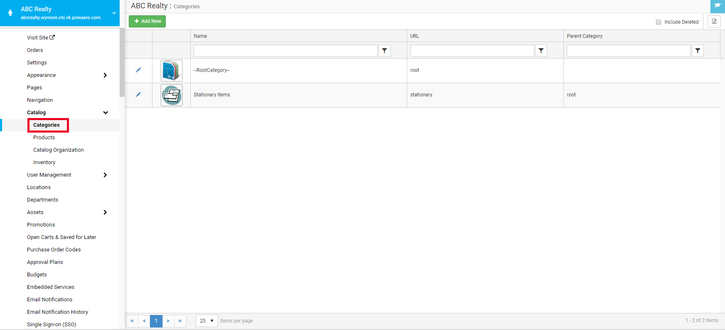
Task: Go to the first page of results
Action: pos(132,321)
